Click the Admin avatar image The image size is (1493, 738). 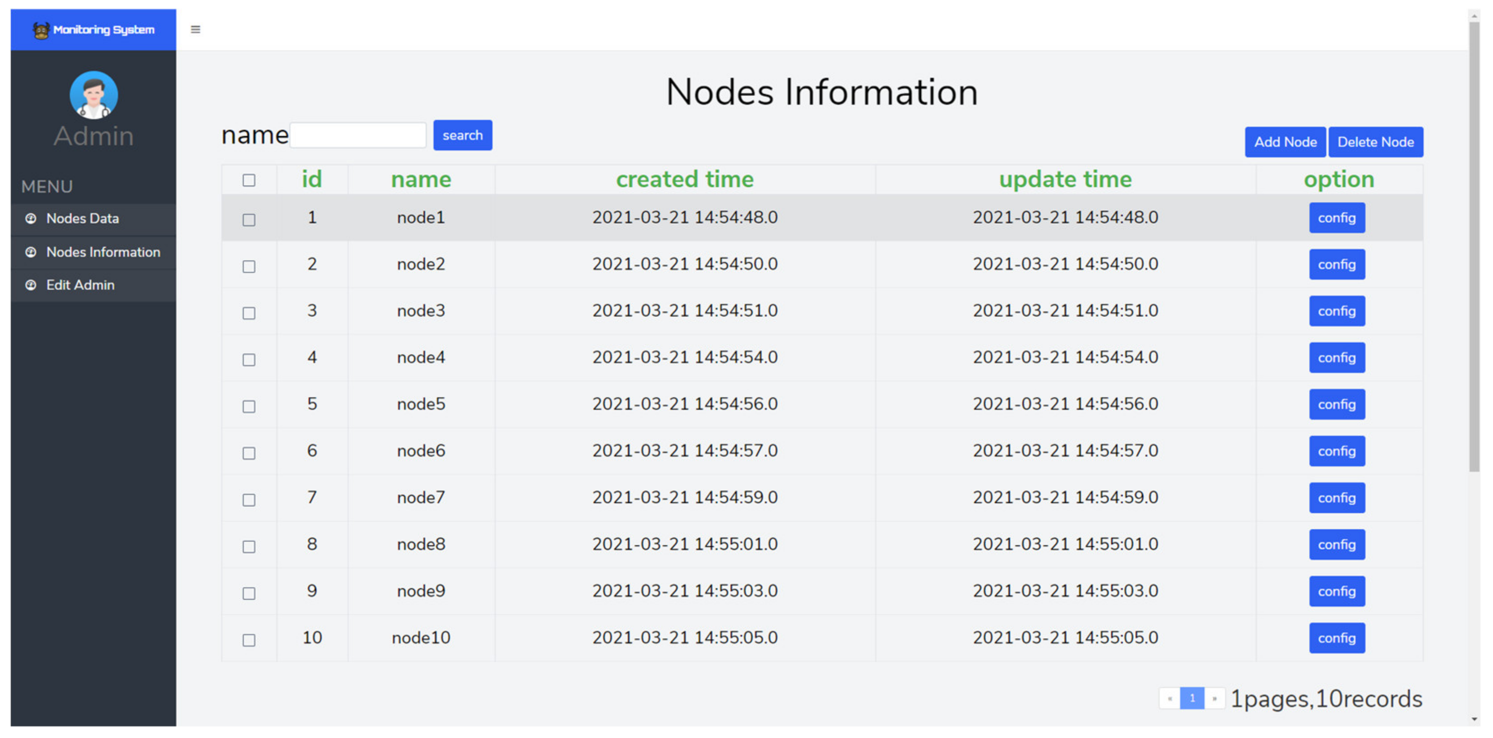point(93,95)
